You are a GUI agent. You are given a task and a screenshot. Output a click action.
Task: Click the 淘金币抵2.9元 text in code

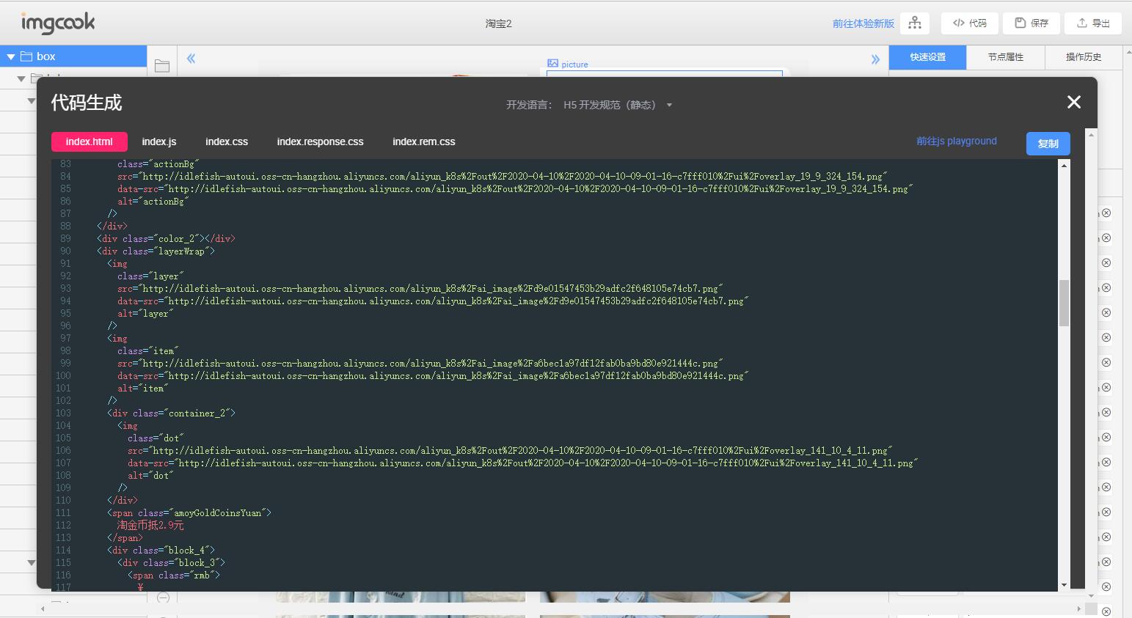point(150,525)
